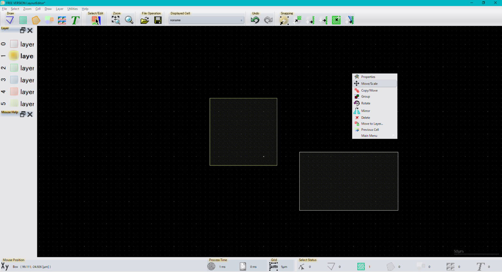Save the layout with the floppy icon

point(158,20)
